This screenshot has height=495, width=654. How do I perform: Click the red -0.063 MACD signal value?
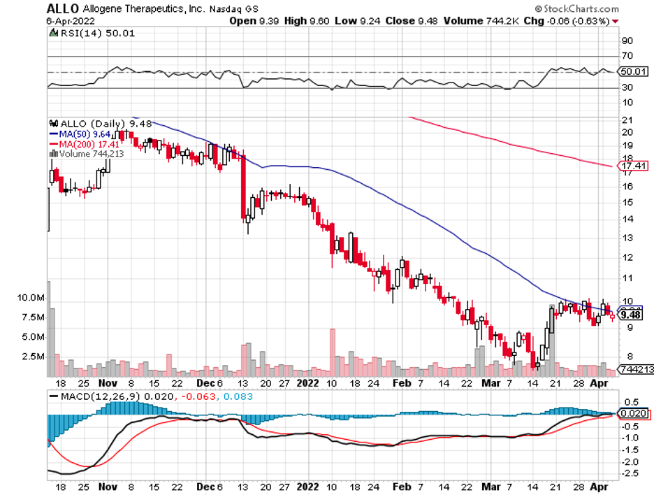point(198,396)
